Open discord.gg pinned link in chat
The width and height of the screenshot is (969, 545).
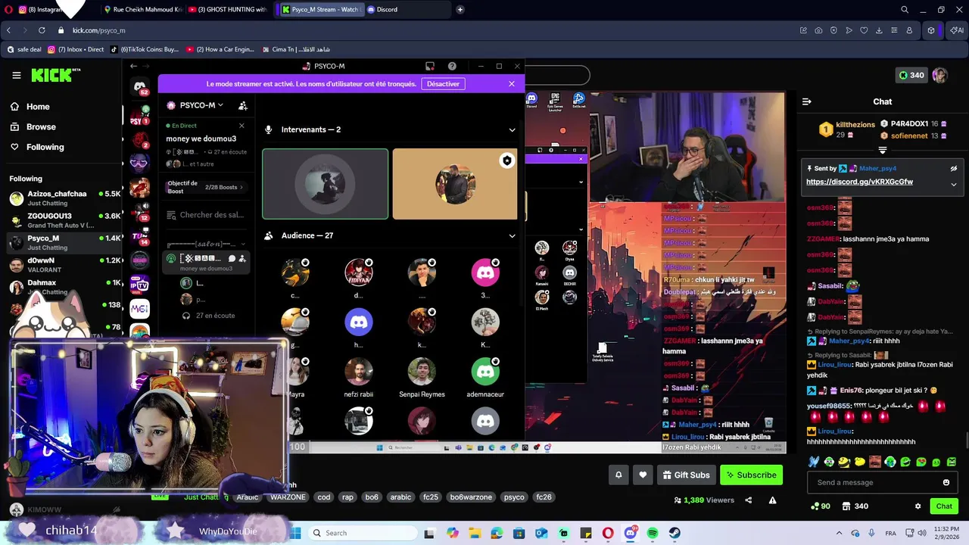(x=859, y=182)
